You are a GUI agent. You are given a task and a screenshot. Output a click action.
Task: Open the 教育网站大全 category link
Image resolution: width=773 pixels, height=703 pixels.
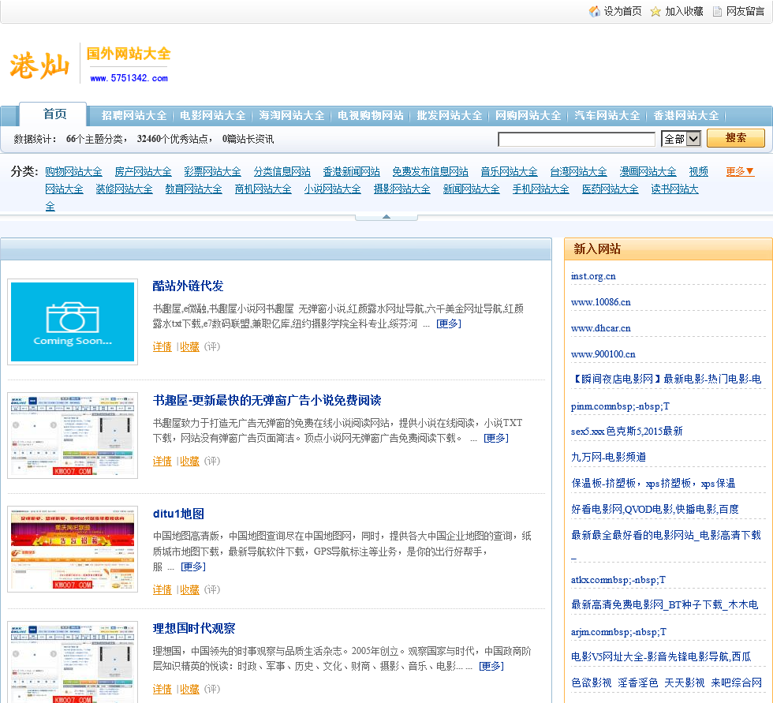[x=194, y=189]
